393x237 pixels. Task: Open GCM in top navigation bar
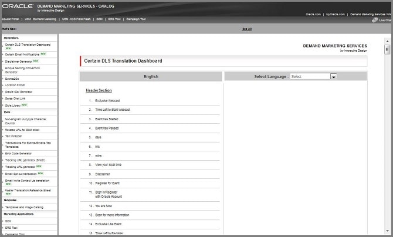click(99, 19)
